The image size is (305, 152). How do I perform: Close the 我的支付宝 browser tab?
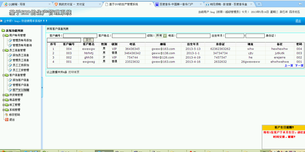pyautogui.click(x=100, y=4)
